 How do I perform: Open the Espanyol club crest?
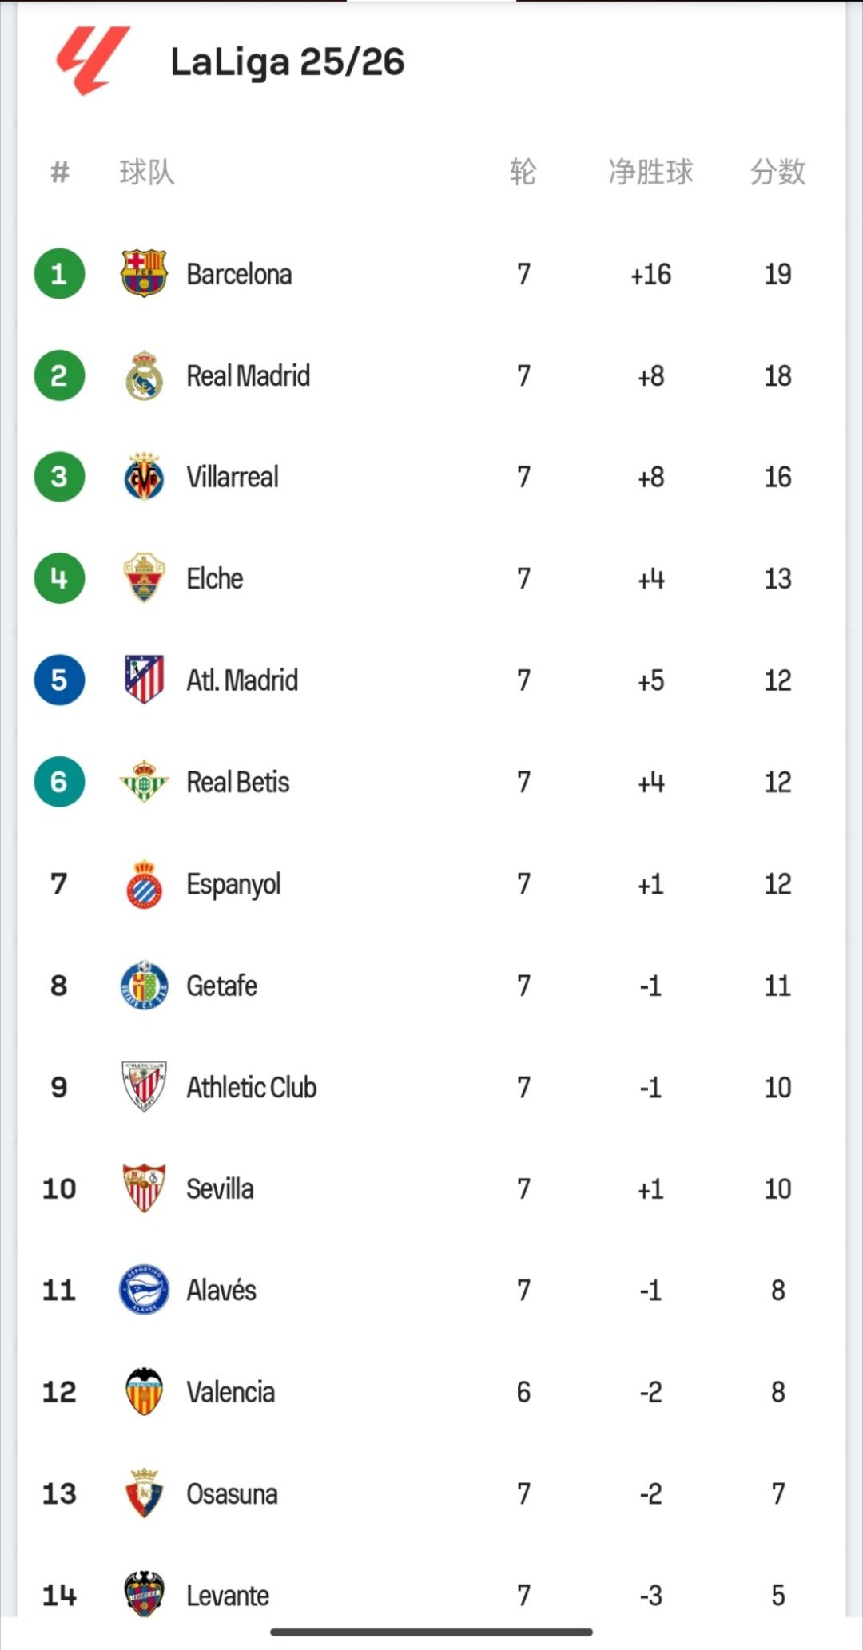(x=144, y=883)
